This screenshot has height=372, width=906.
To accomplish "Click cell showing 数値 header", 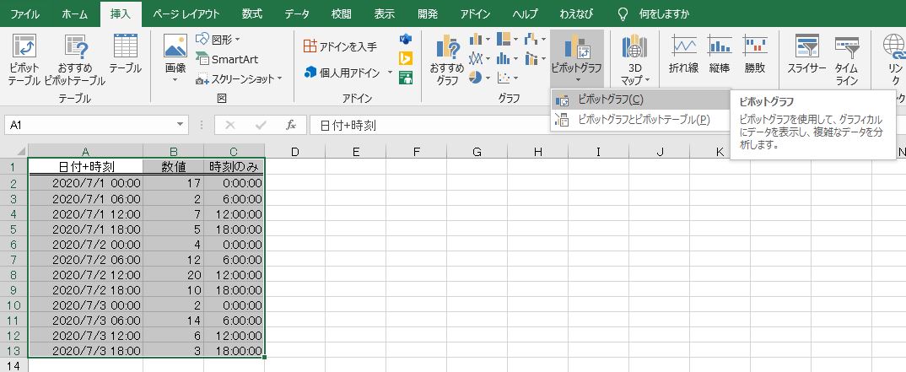I will click(173, 167).
